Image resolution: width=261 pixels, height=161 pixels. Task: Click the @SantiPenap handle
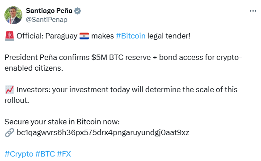click(x=46, y=20)
